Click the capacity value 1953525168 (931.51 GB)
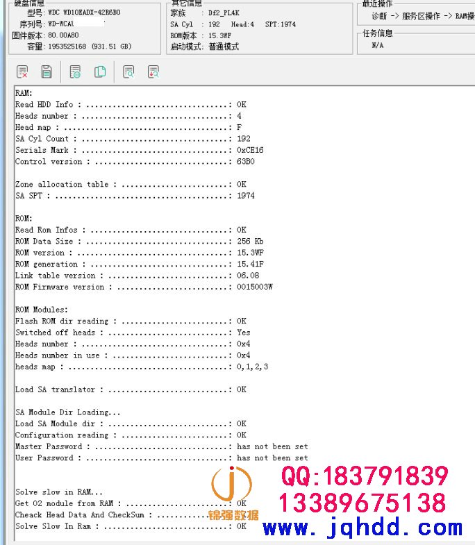The height and width of the screenshot is (545, 475). tap(90, 47)
